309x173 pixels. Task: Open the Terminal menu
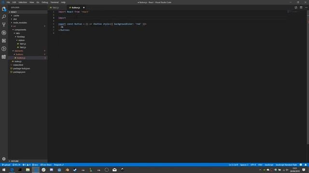55,2
